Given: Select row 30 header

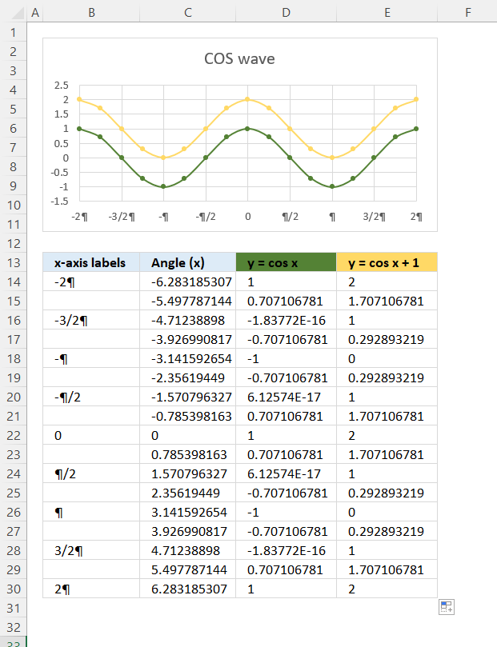Looking at the screenshot, I should click(x=14, y=589).
